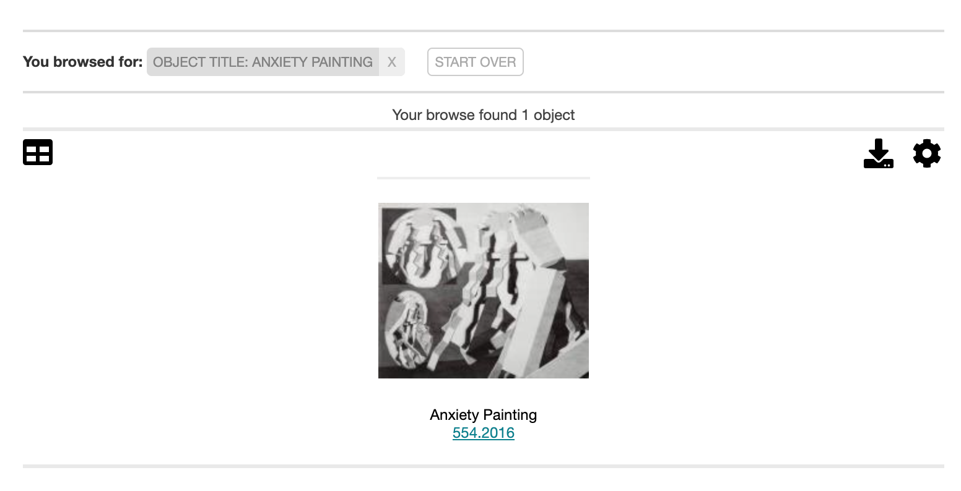Screen dimensions: 961x491
Task: Open the Anxiety Painting artwork thumbnail
Action: point(484,291)
